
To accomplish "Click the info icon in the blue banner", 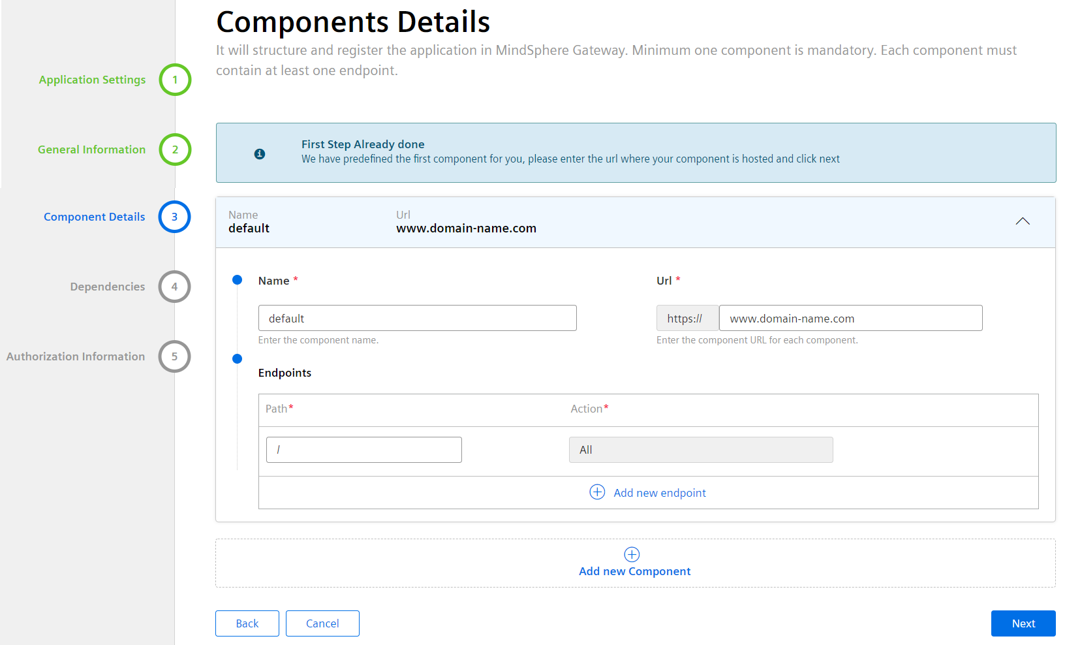I will point(260,154).
